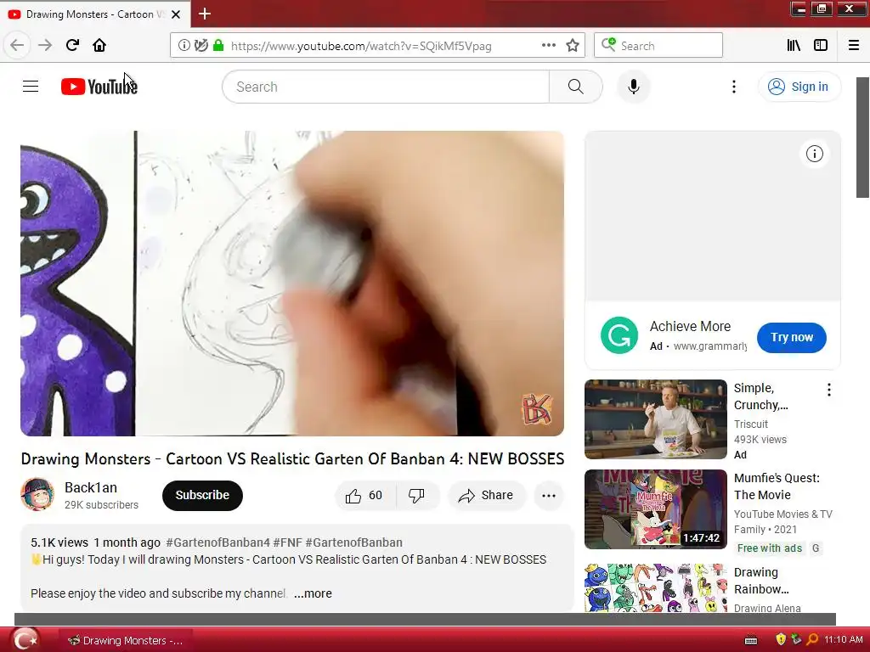Click Mumfie's Quest: The Movie title

tap(777, 486)
